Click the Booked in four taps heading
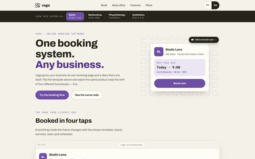Image resolution: width=255 pixels, height=159 pixels. (x=63, y=121)
